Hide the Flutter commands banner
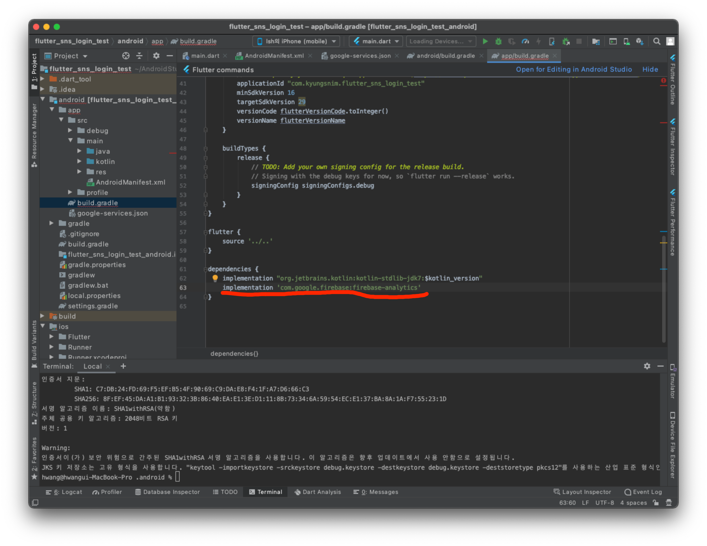Screen dimensions: 707x546 [650, 70]
